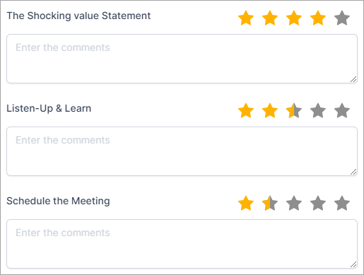Click half-filled second star for Schedule the Meeting
Viewport: 364px width, 275px height.
point(270,203)
